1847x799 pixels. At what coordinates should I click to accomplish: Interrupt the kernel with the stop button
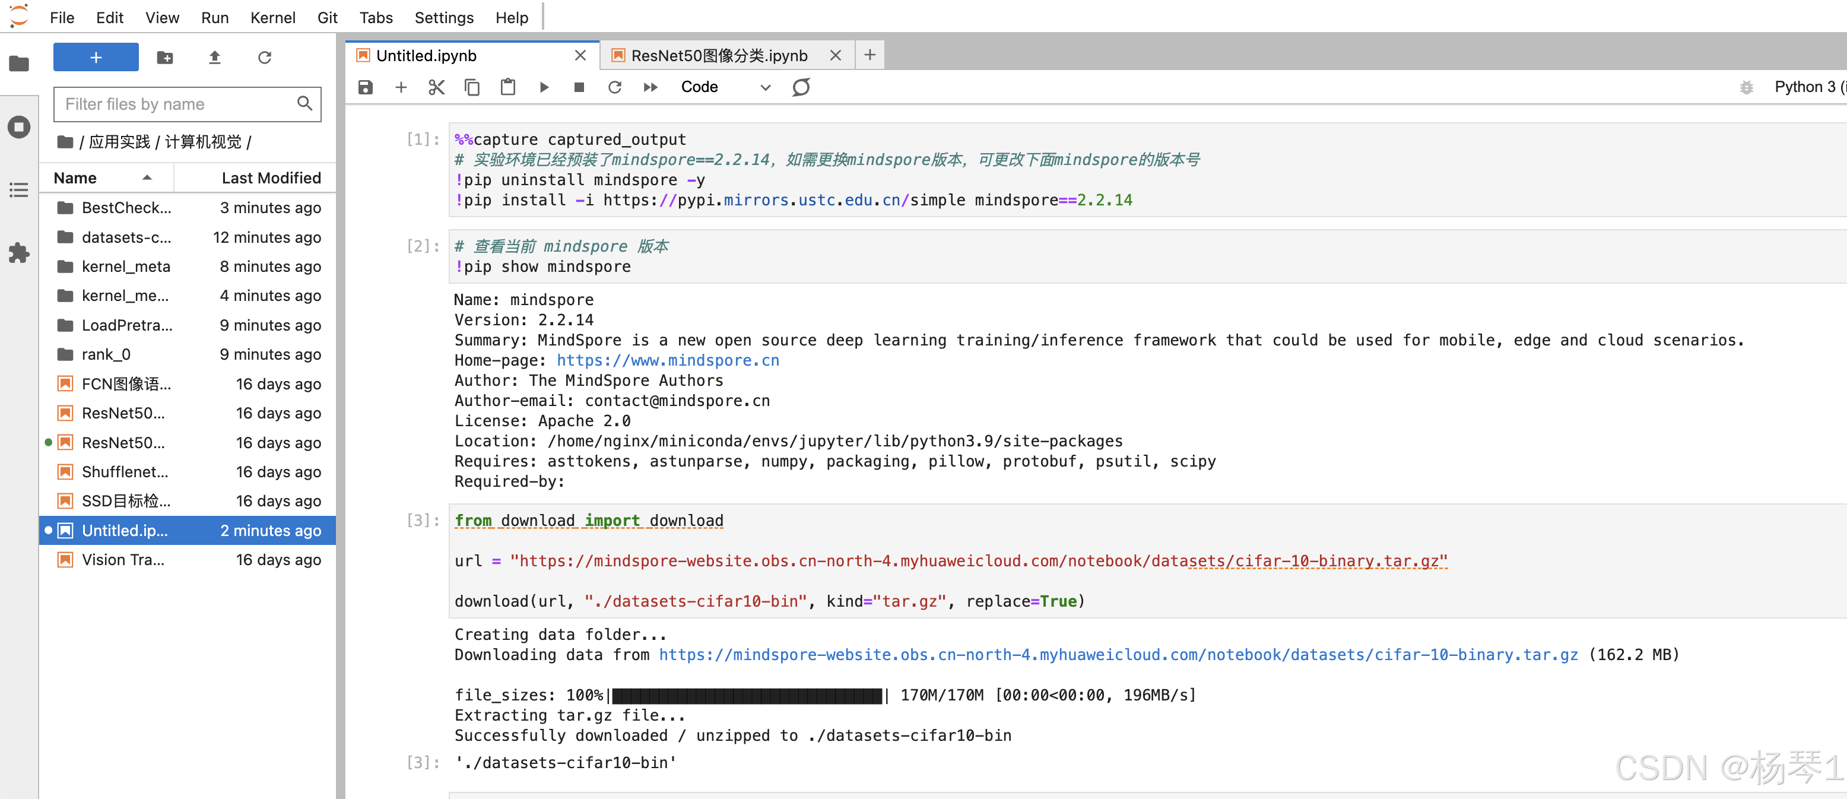[579, 87]
